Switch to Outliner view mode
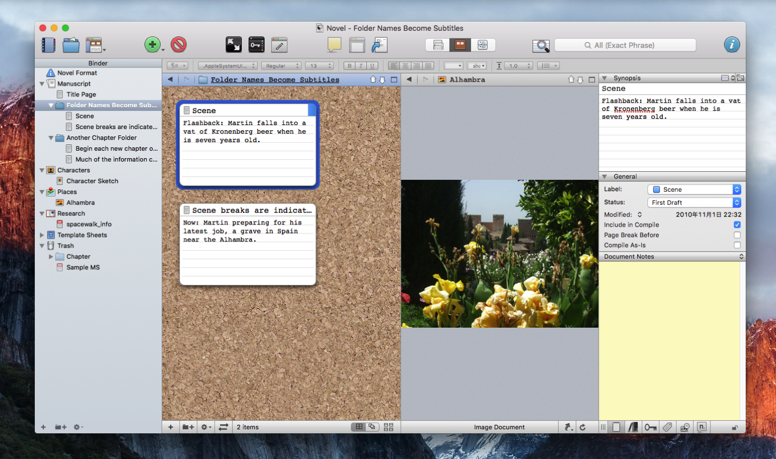Image resolution: width=776 pixels, height=459 pixels. [x=482, y=45]
